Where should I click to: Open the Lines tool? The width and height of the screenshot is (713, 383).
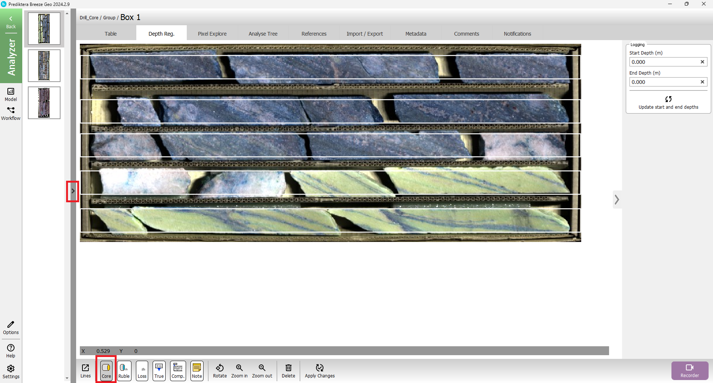(x=85, y=370)
